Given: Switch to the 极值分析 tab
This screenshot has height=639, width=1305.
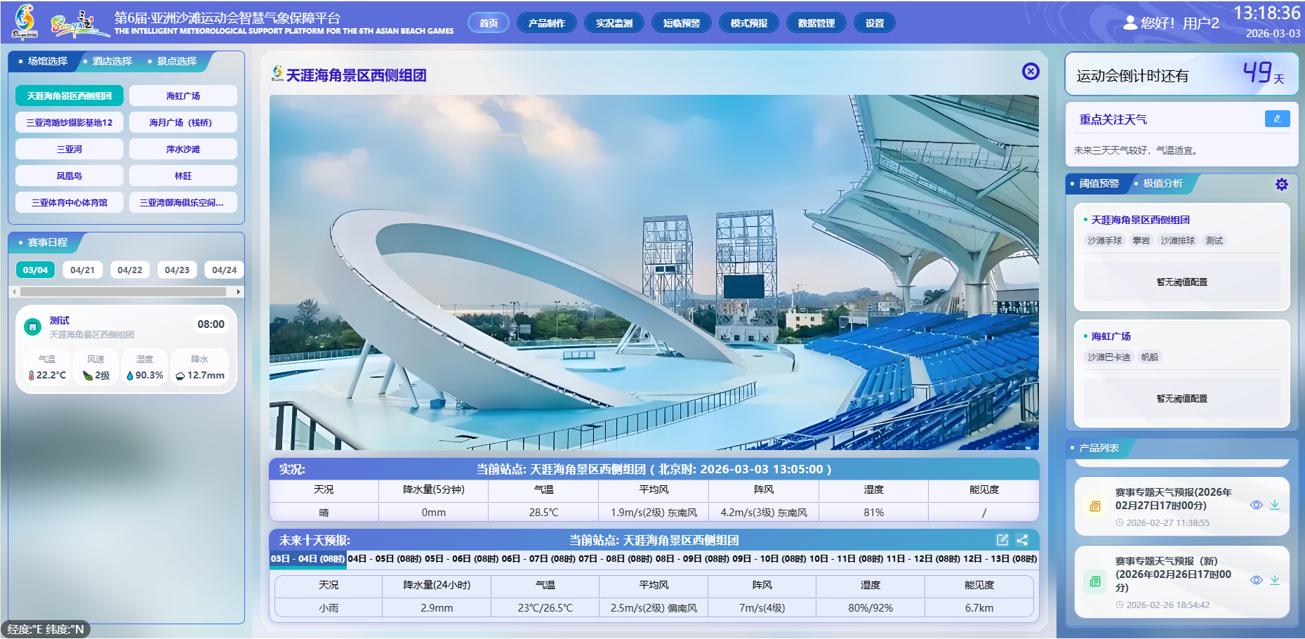Looking at the screenshot, I should click(x=1162, y=183).
